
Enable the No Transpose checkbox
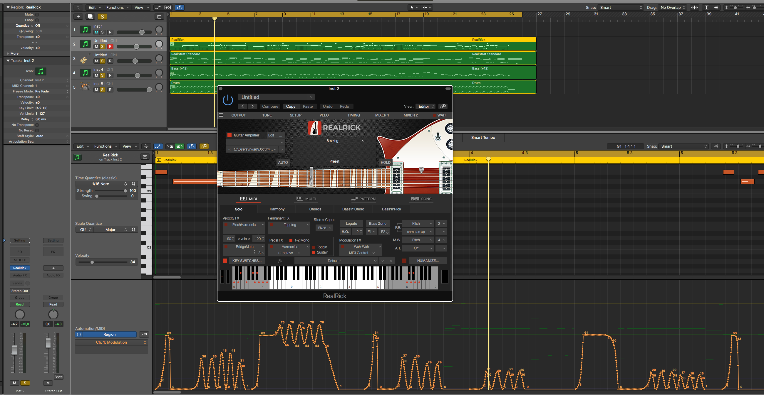(x=37, y=125)
